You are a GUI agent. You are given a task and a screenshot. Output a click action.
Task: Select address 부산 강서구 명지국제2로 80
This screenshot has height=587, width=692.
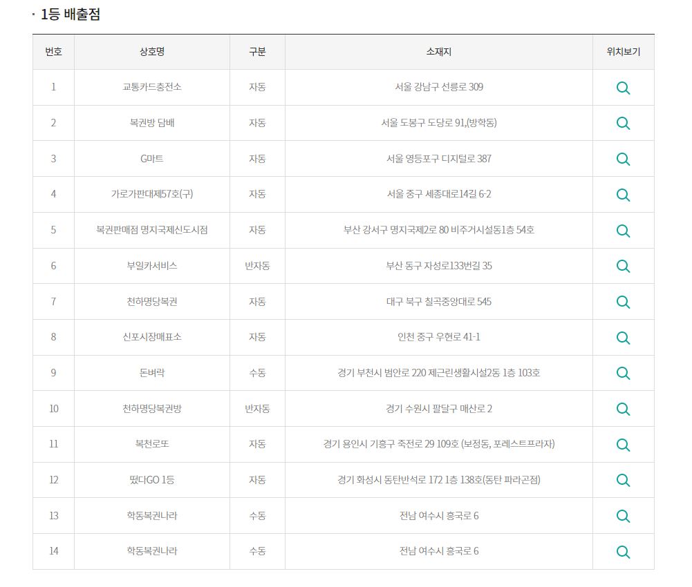pos(396,230)
